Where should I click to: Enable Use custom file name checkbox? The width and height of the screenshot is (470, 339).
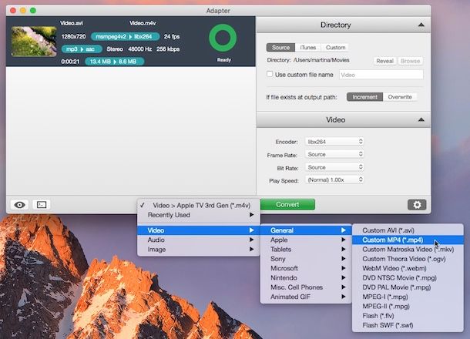[x=270, y=75]
